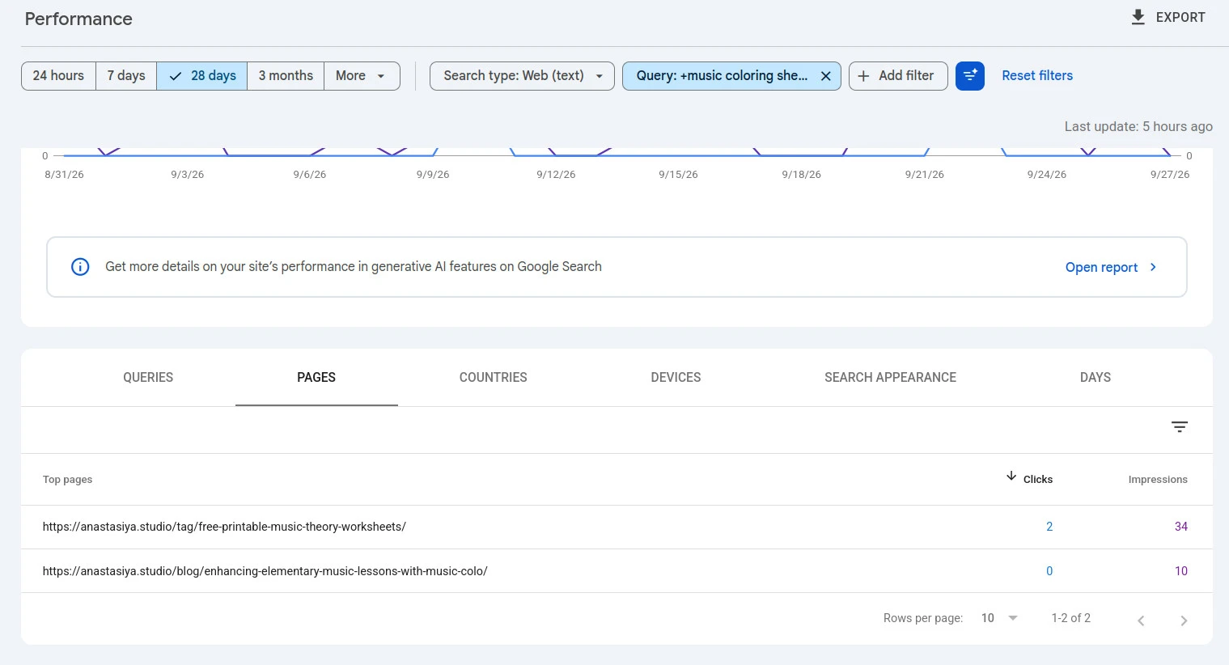Click the 34 impressions value
The image size is (1229, 665).
(1181, 527)
